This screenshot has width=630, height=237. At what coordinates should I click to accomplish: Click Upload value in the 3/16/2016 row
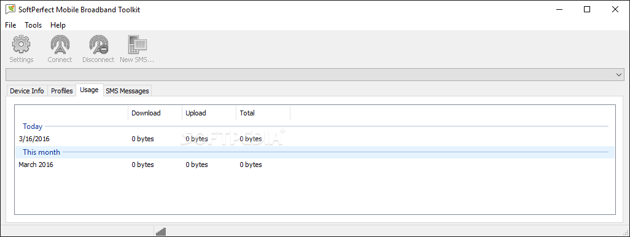(197, 139)
